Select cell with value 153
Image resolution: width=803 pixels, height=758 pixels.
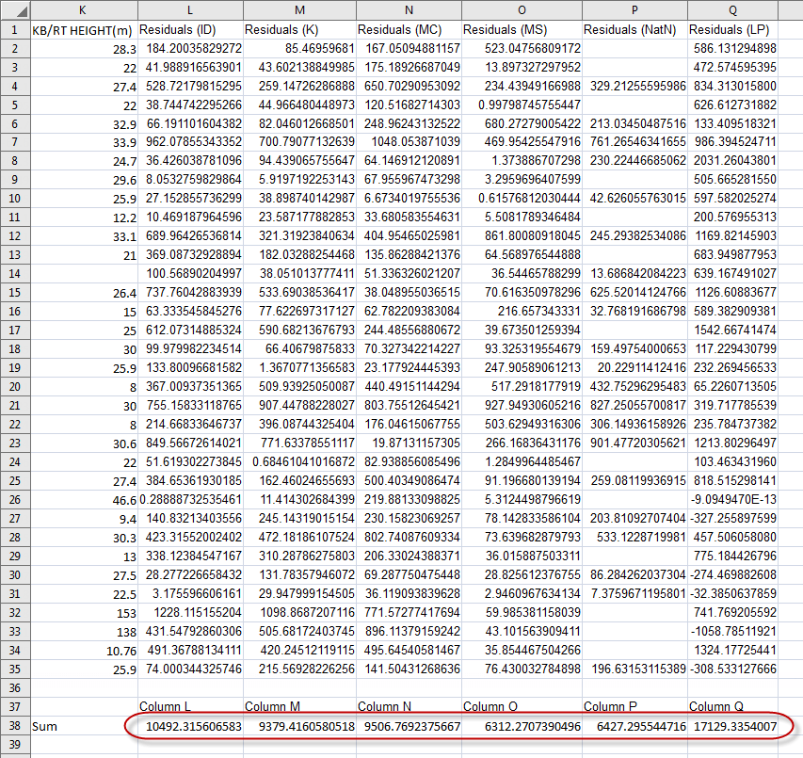point(84,613)
